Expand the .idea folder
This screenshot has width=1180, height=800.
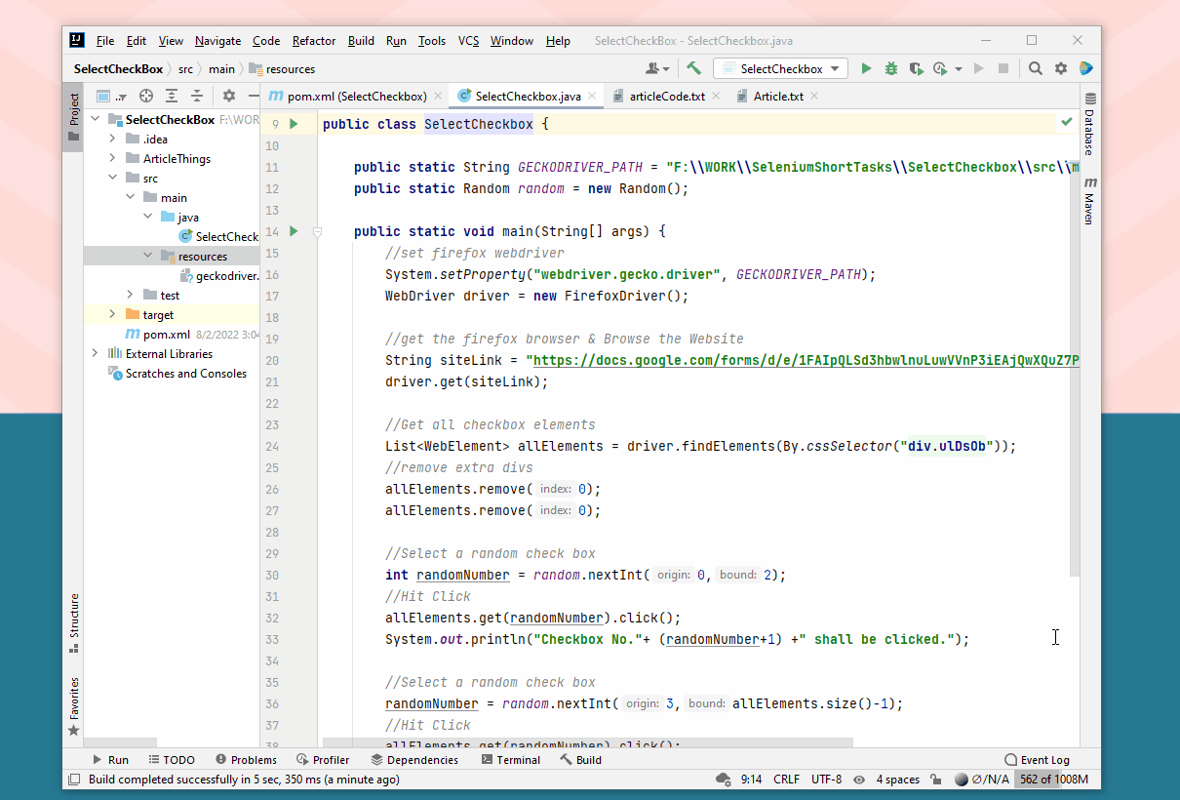coord(113,139)
